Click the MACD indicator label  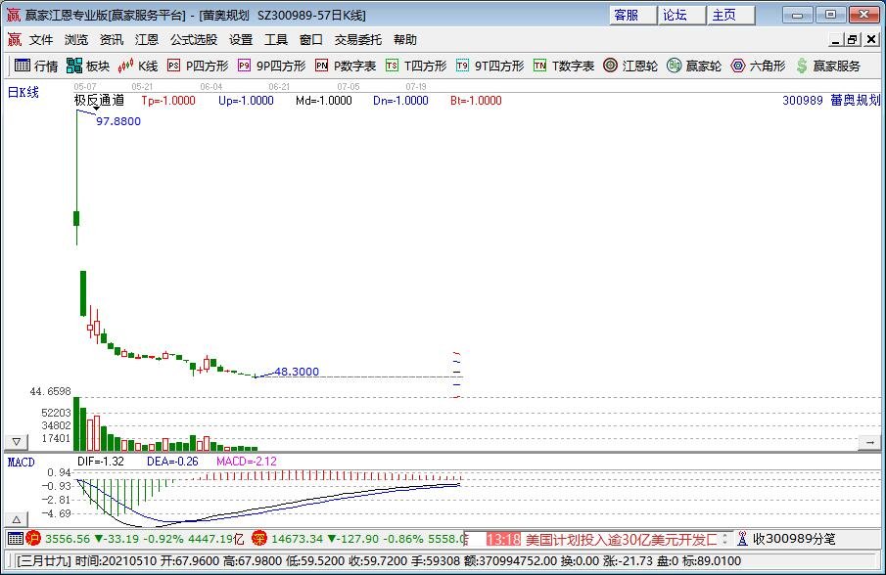21,463
